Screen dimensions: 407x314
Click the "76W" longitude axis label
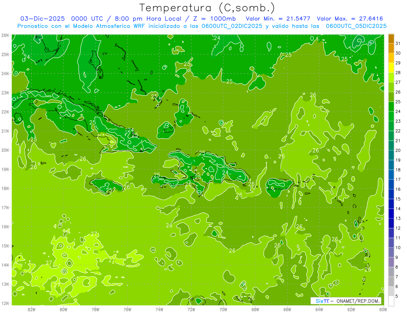coord(127,309)
